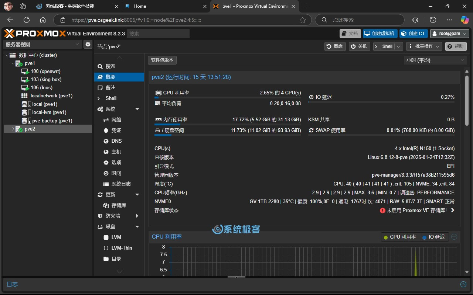Open localnetwork (pve1) entry
Screen dimensions: 473x295
(51, 96)
